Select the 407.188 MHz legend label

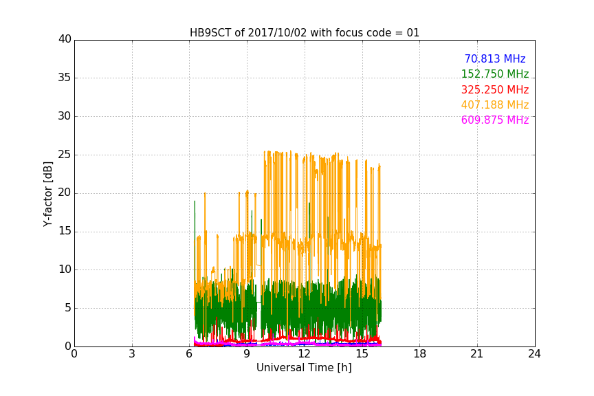tap(495, 104)
